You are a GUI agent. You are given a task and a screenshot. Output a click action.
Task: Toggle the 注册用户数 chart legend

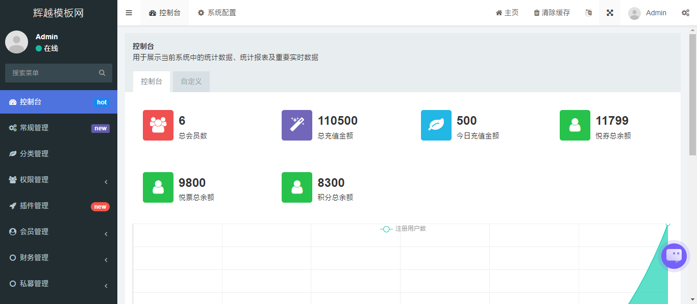(x=403, y=229)
